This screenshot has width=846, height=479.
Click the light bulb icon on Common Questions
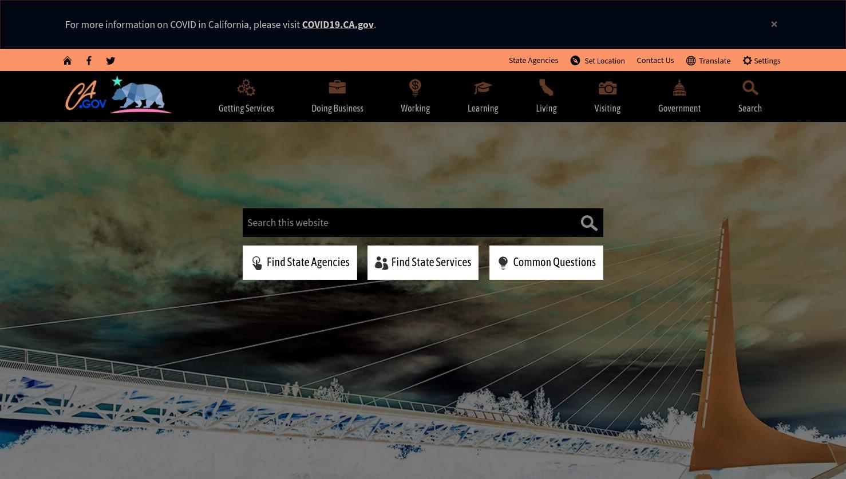point(503,263)
